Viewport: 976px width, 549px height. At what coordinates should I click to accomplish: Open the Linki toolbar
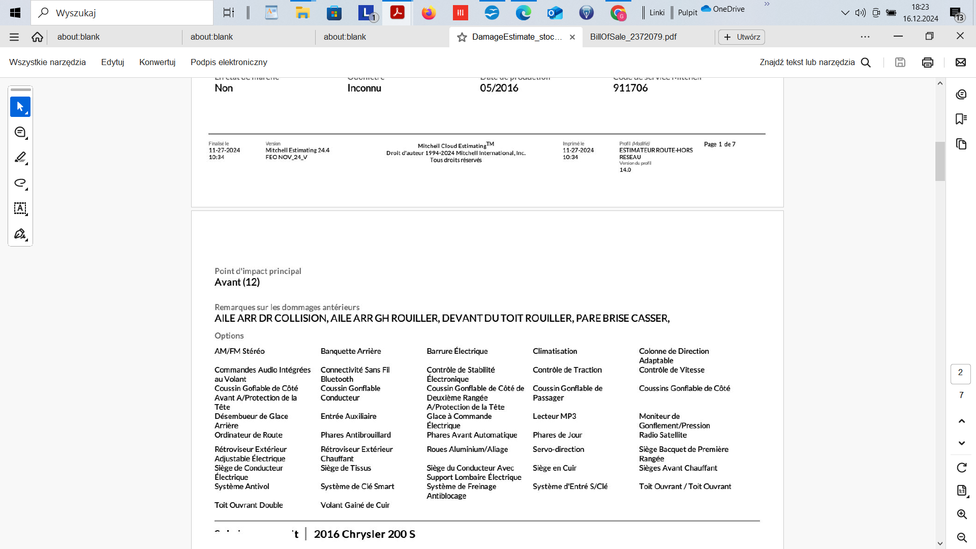tap(657, 13)
